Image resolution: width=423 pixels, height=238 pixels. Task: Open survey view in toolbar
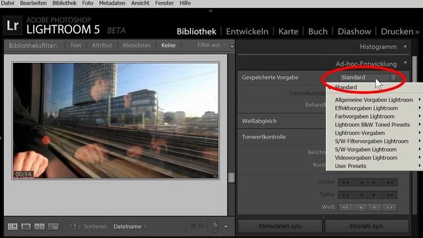[53, 226]
